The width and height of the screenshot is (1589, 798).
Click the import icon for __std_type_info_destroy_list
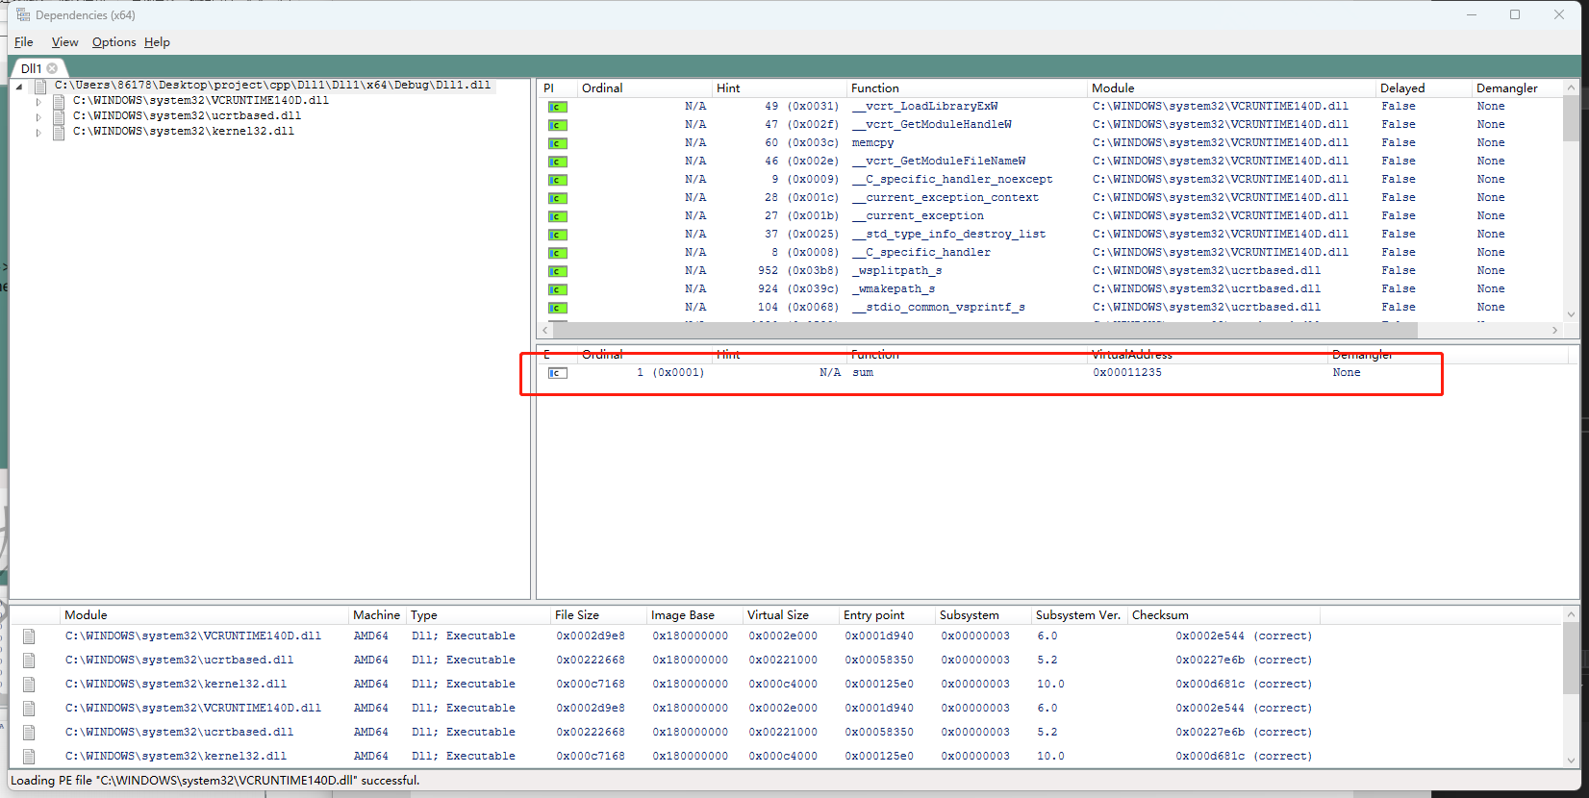pyautogui.click(x=558, y=235)
